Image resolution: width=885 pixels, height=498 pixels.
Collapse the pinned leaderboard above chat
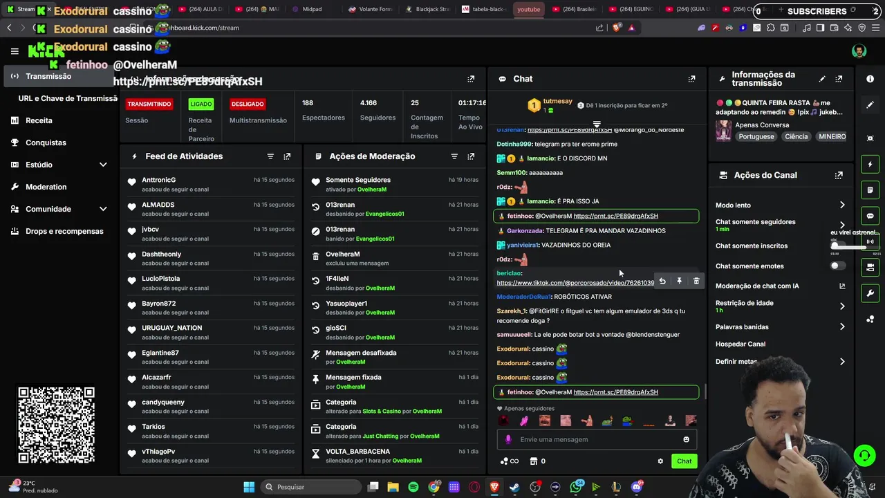597,124
